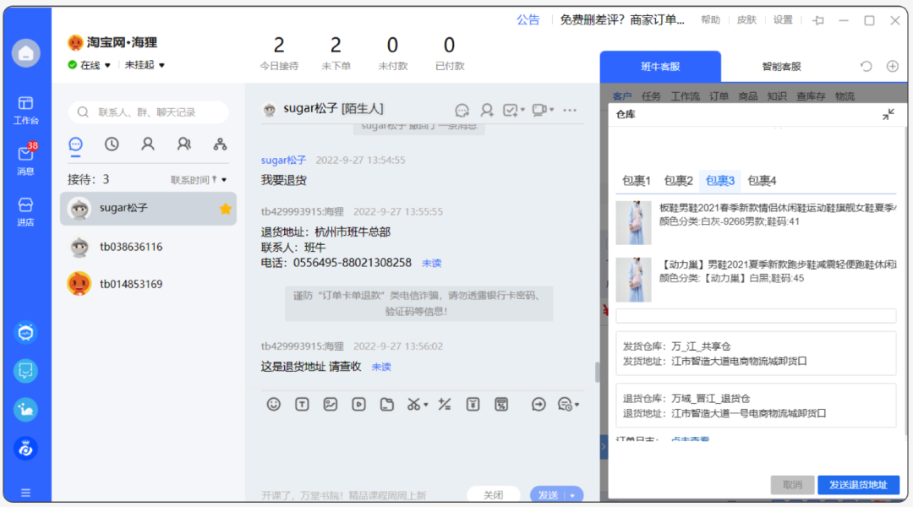Viewport: 913px width, 507px height.
Task: Pin the window with the pin icon
Action: click(817, 20)
